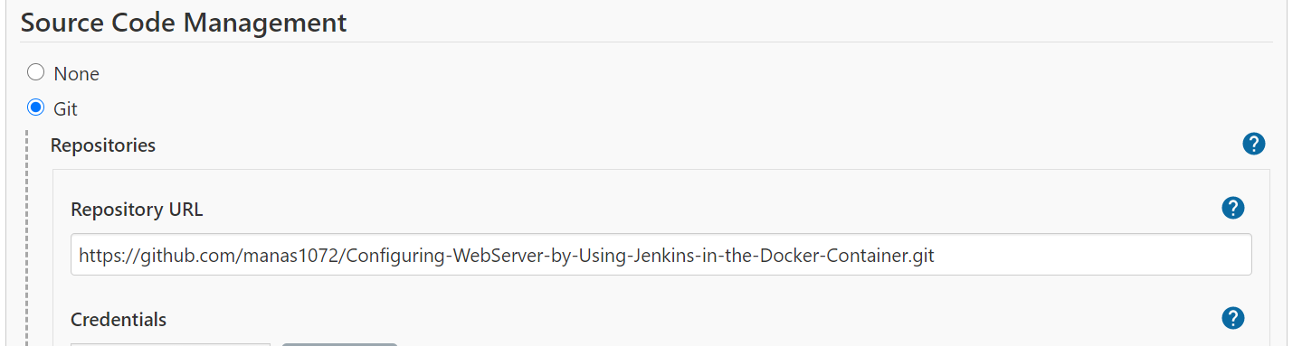Click the button beside the Credentials dropdown
Screen dimensions: 1302x346
click(x=339, y=344)
